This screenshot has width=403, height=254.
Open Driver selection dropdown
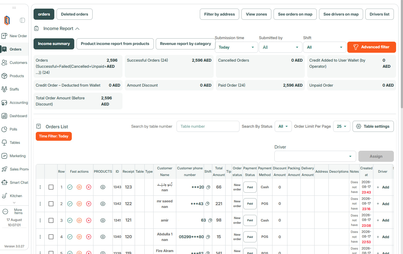(x=315, y=156)
